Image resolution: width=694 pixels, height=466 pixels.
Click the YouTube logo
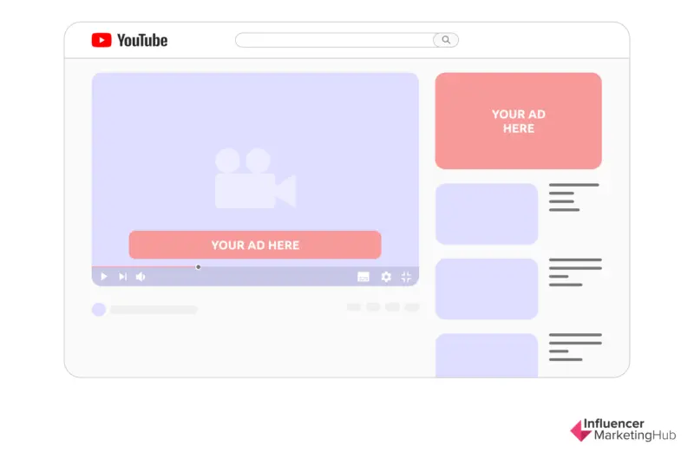click(129, 40)
